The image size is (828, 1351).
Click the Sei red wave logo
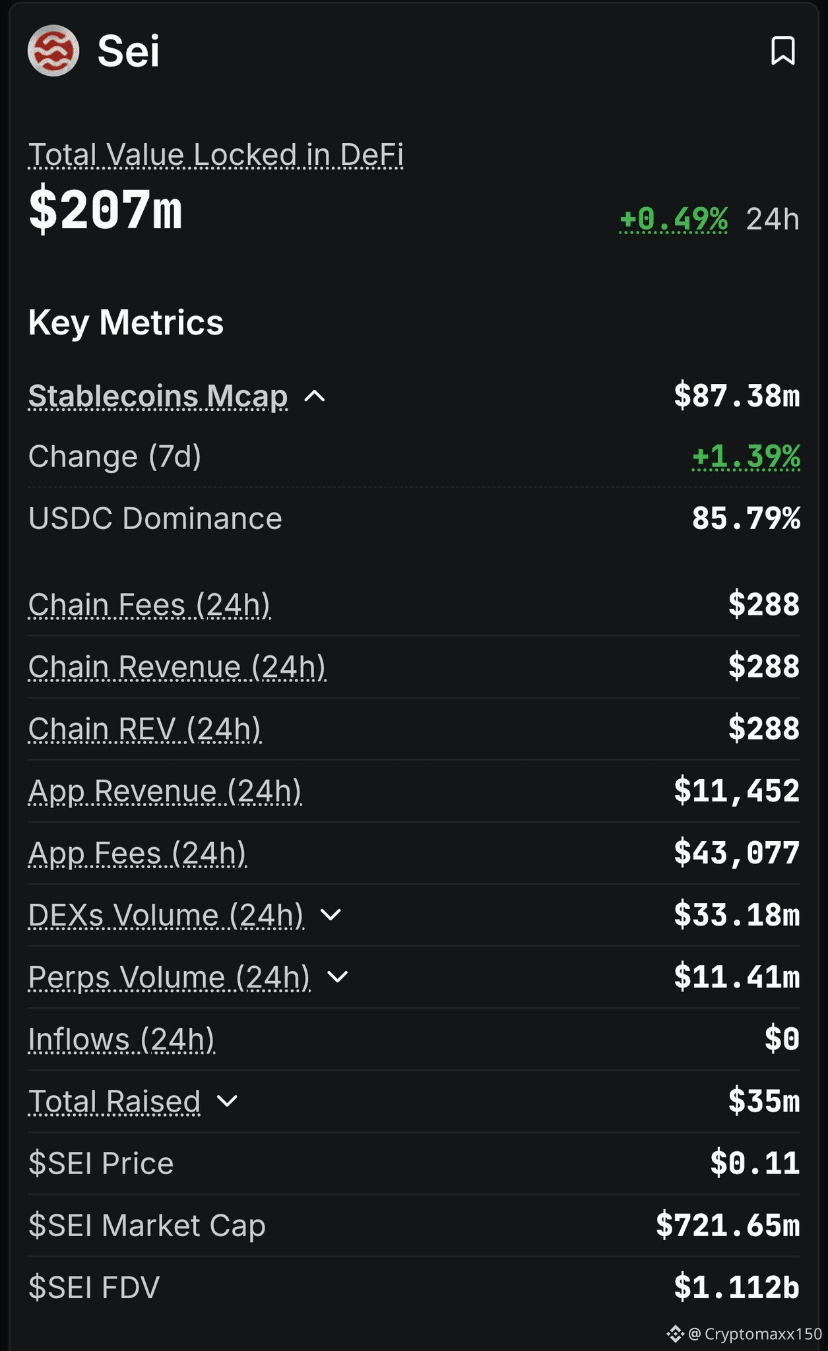coord(53,51)
